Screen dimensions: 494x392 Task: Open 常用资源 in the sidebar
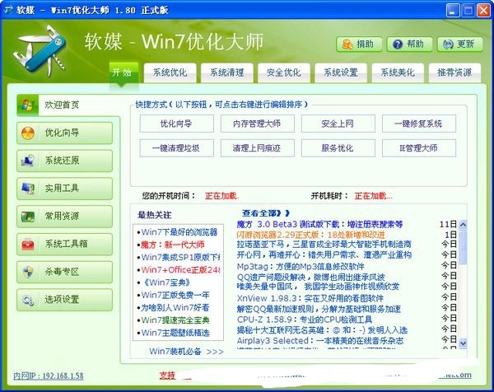pyautogui.click(x=64, y=216)
